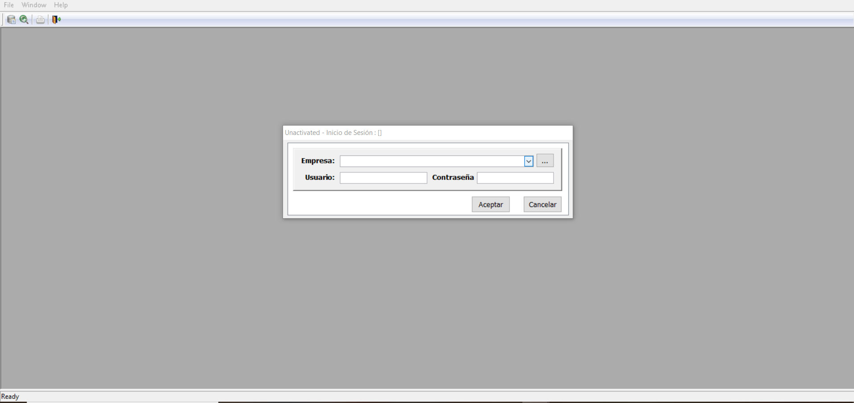
Task: Open the Window menu
Action: coord(34,5)
